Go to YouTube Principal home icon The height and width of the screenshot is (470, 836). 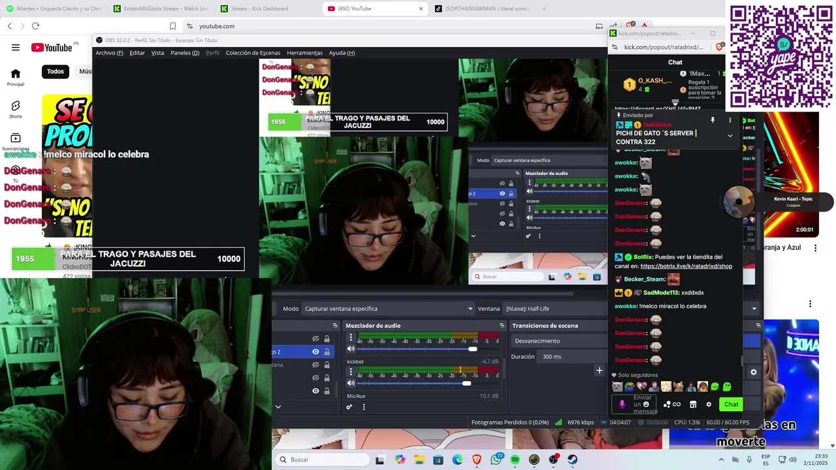click(16, 77)
